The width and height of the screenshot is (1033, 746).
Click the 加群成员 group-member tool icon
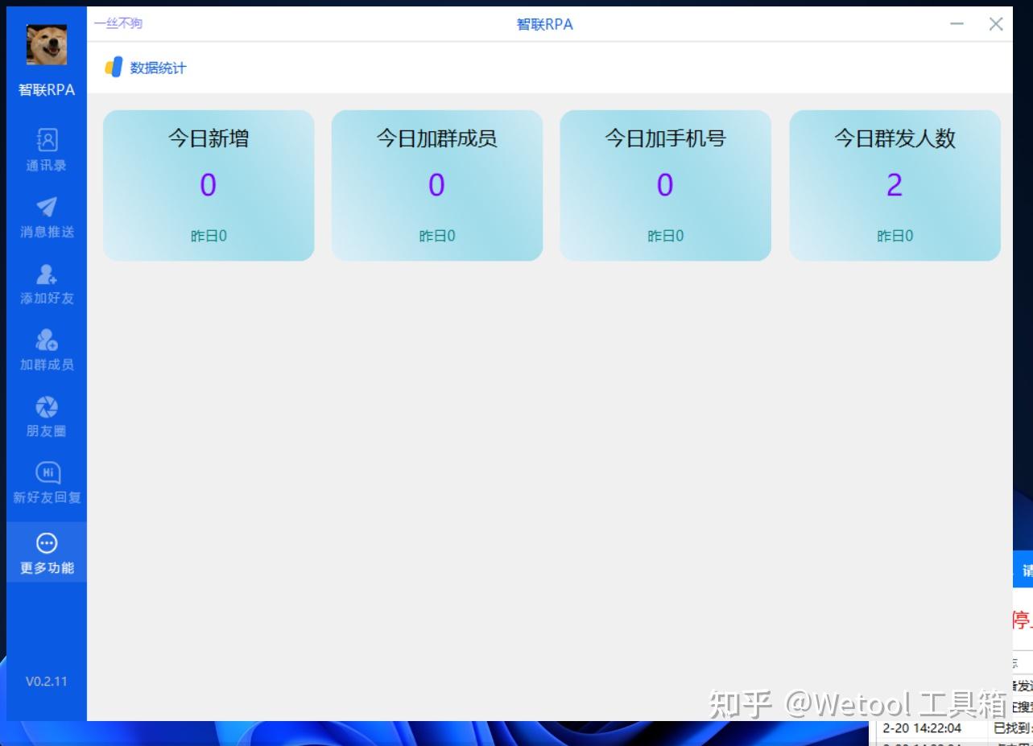coord(45,340)
